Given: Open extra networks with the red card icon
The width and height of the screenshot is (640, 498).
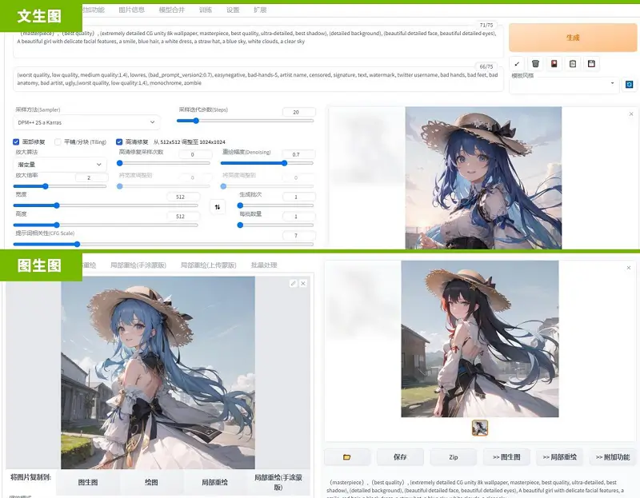Looking at the screenshot, I should pos(554,63).
